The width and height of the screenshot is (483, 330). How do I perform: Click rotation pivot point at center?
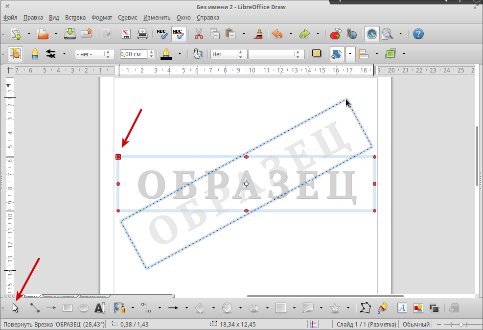pyautogui.click(x=246, y=184)
